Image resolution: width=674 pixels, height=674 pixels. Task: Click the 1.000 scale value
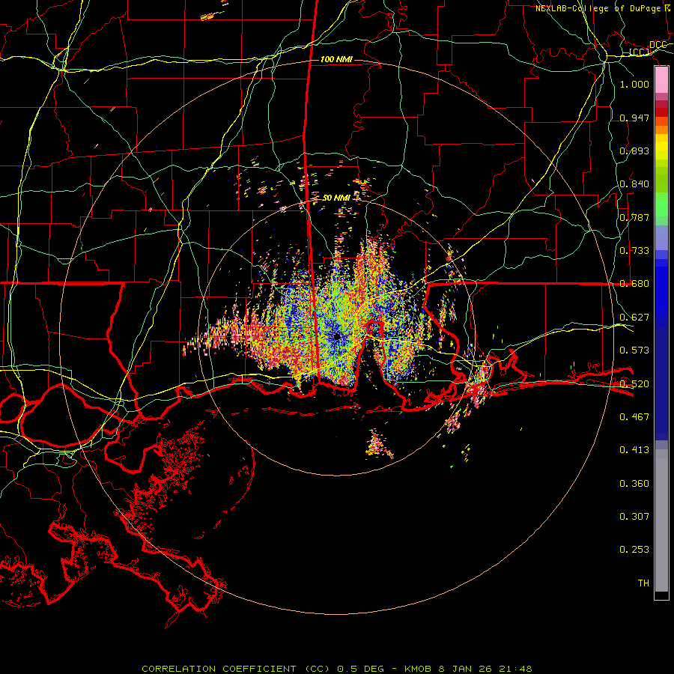634,84
